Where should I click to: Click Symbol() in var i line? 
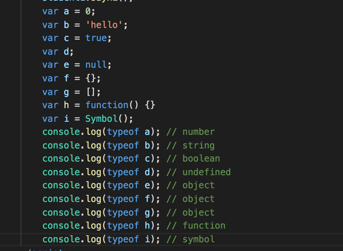[106, 119]
